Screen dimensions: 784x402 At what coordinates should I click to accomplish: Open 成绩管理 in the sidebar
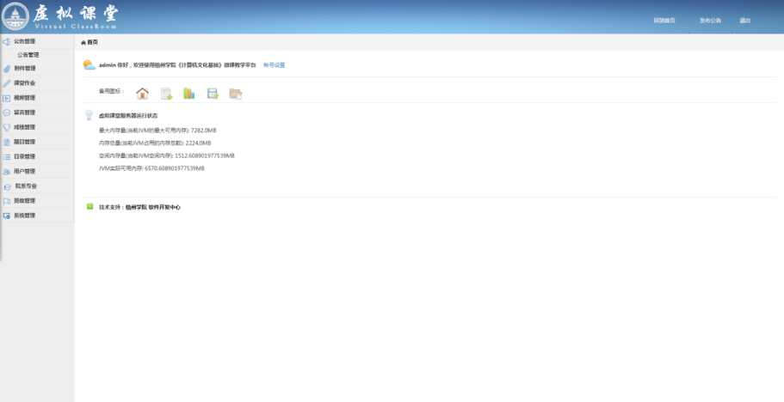pos(24,127)
